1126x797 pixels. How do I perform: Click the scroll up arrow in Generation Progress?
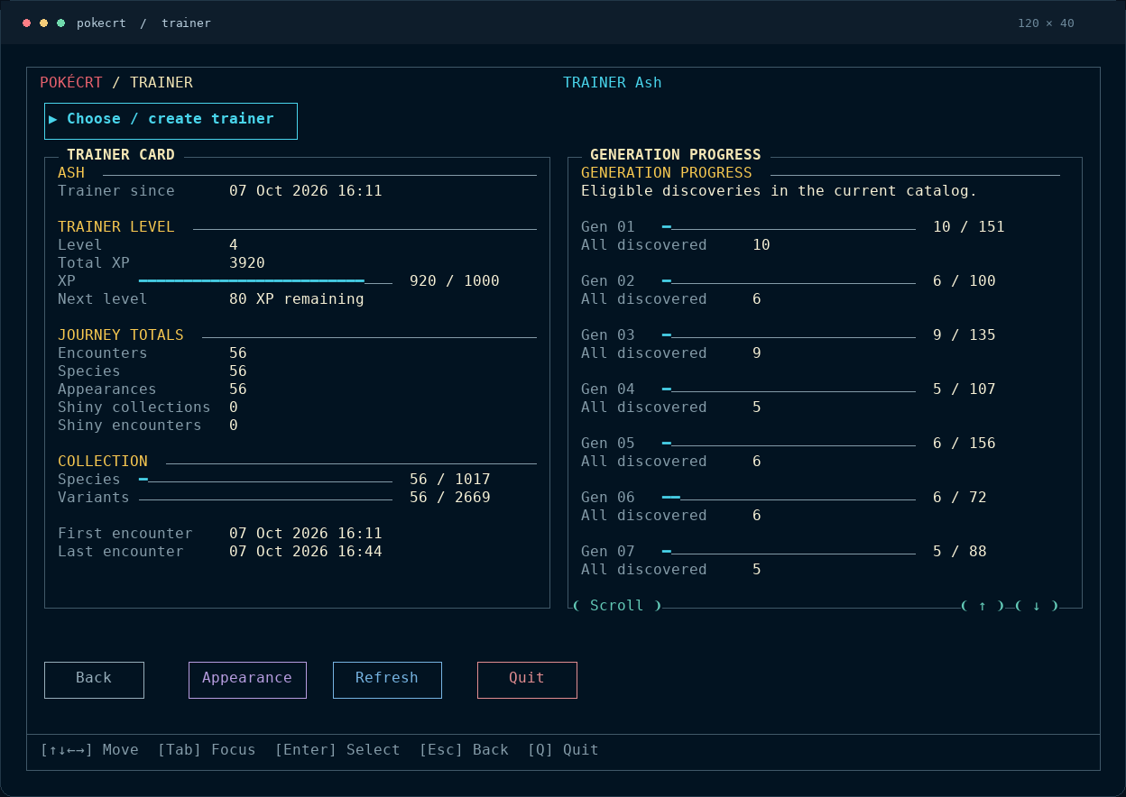coord(983,606)
